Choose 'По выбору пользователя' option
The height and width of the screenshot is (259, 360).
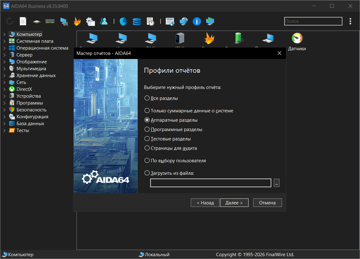coord(175,161)
